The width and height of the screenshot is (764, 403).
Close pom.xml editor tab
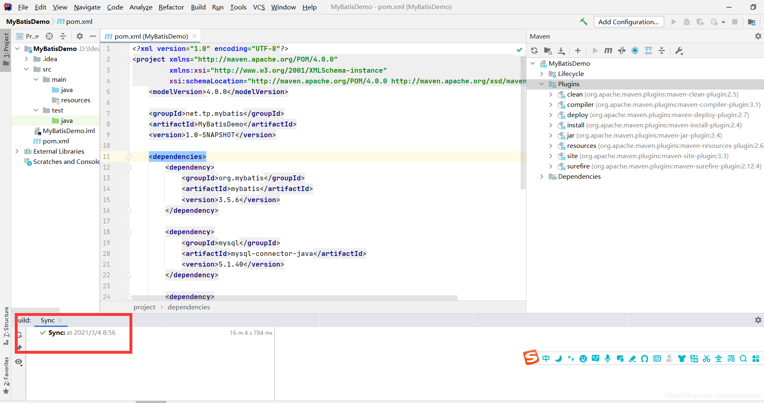(x=194, y=36)
